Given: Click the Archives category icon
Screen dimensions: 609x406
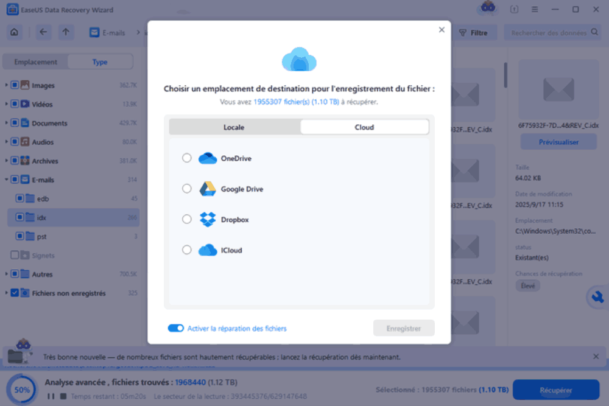Looking at the screenshot, I should [25, 160].
